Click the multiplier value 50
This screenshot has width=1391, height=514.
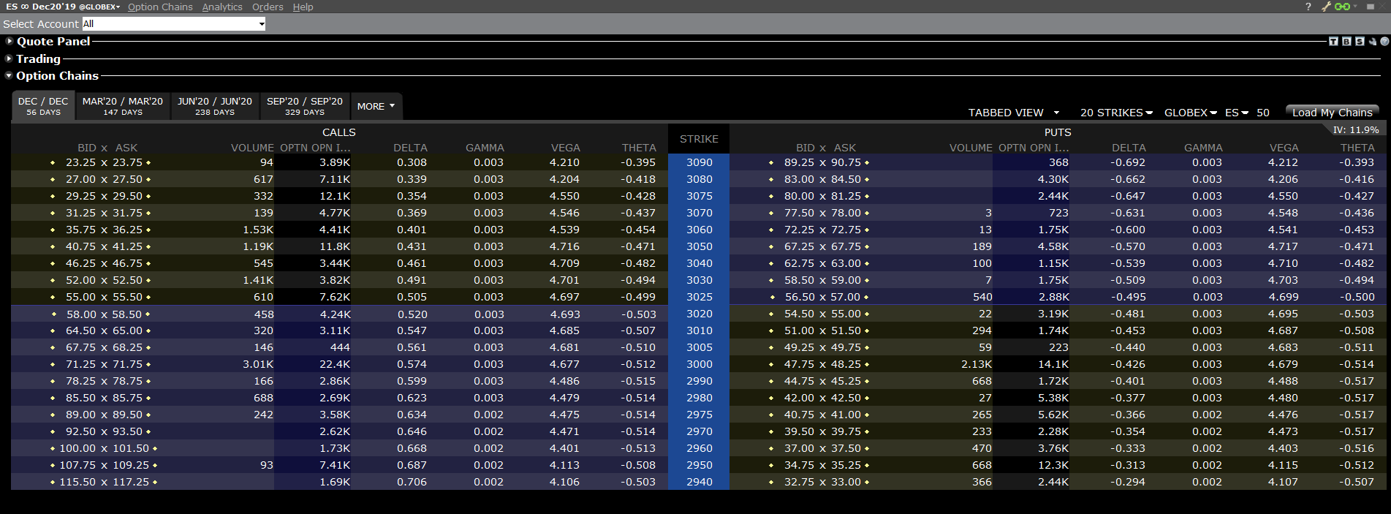coord(1263,113)
